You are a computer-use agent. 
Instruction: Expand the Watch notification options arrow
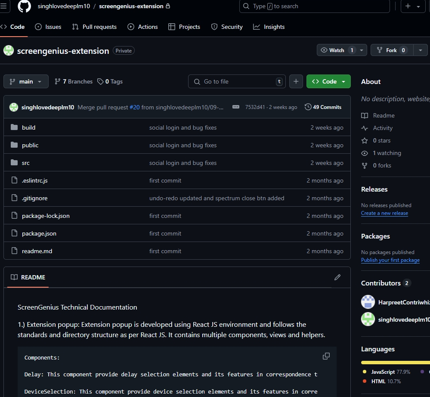[x=362, y=50]
